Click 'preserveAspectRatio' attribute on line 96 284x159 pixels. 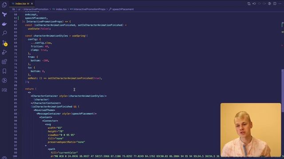tap(61, 142)
